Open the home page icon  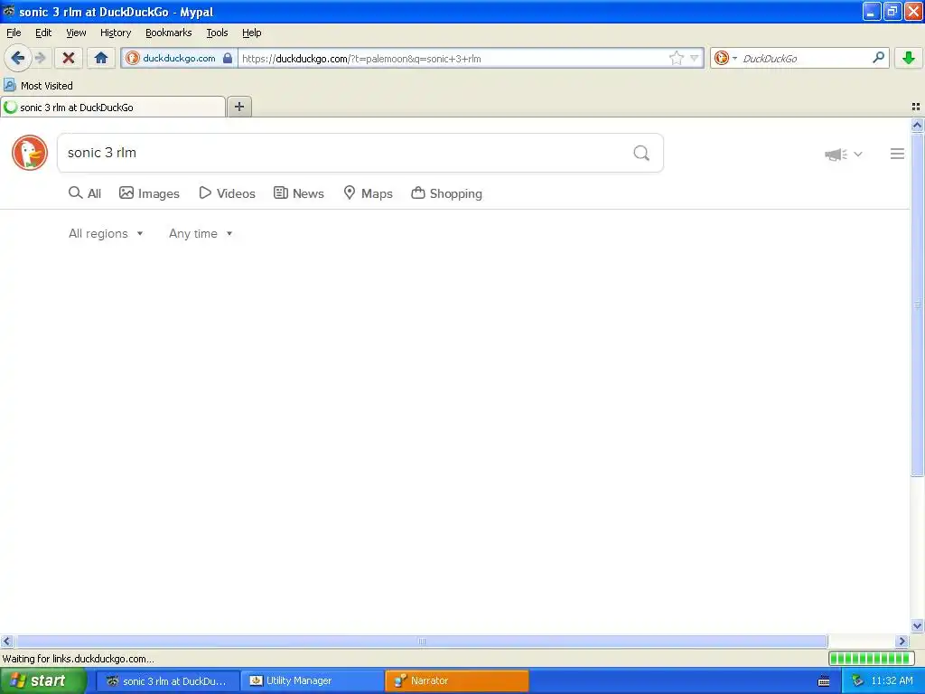click(x=101, y=58)
